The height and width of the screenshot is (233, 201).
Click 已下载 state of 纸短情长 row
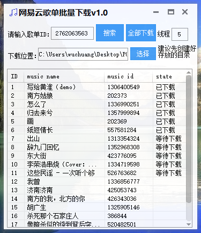tap(166, 130)
